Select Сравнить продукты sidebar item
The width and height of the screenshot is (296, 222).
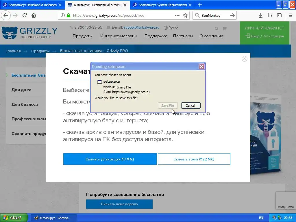pyautogui.click(x=29, y=134)
